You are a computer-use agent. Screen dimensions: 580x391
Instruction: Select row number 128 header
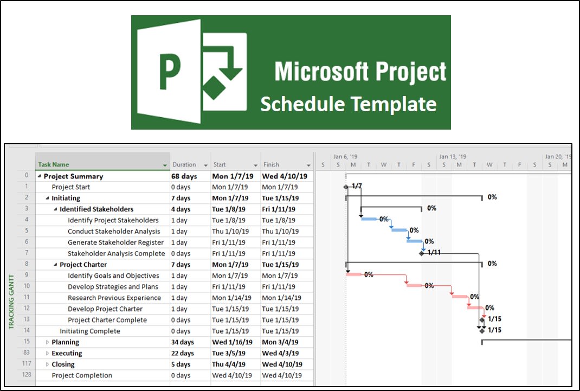coord(26,375)
